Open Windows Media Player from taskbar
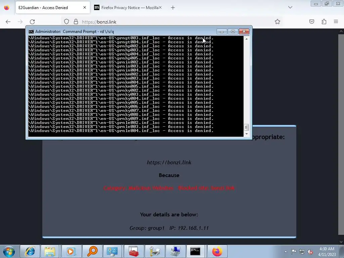The image size is (344, 258). (71, 251)
